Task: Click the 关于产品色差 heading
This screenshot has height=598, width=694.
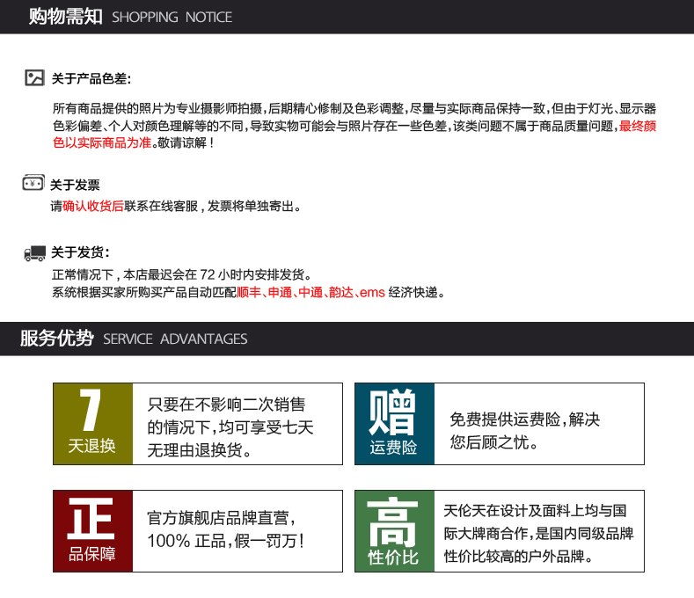Action: tap(91, 79)
